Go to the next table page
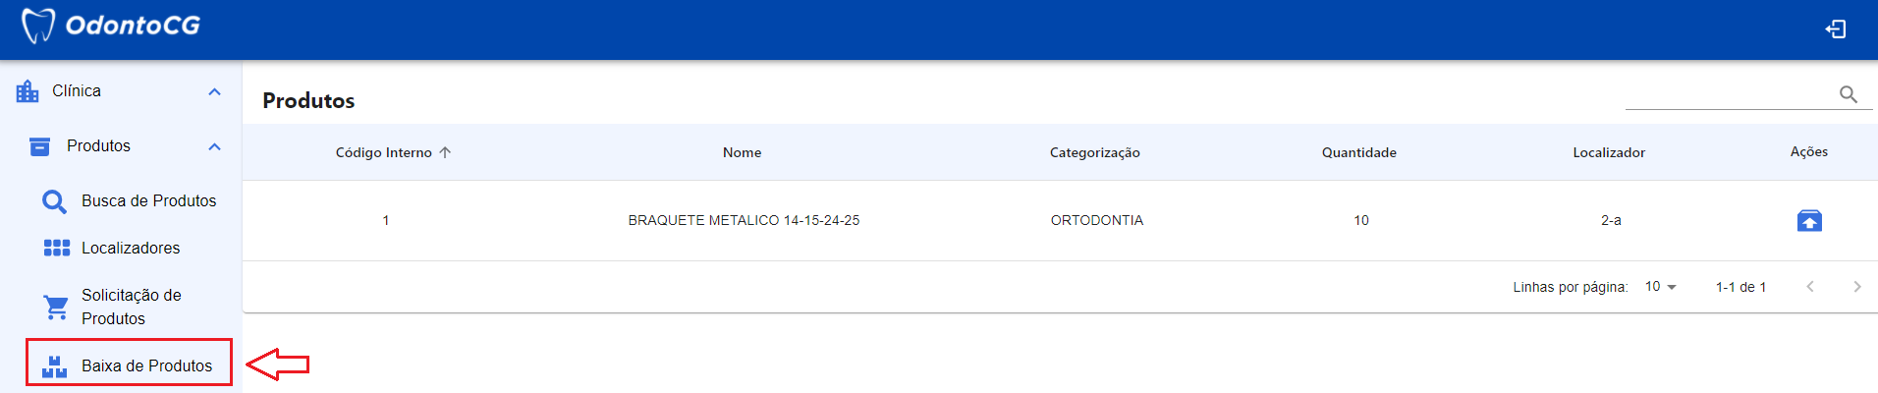Image resolution: width=1878 pixels, height=393 pixels. point(1856,287)
